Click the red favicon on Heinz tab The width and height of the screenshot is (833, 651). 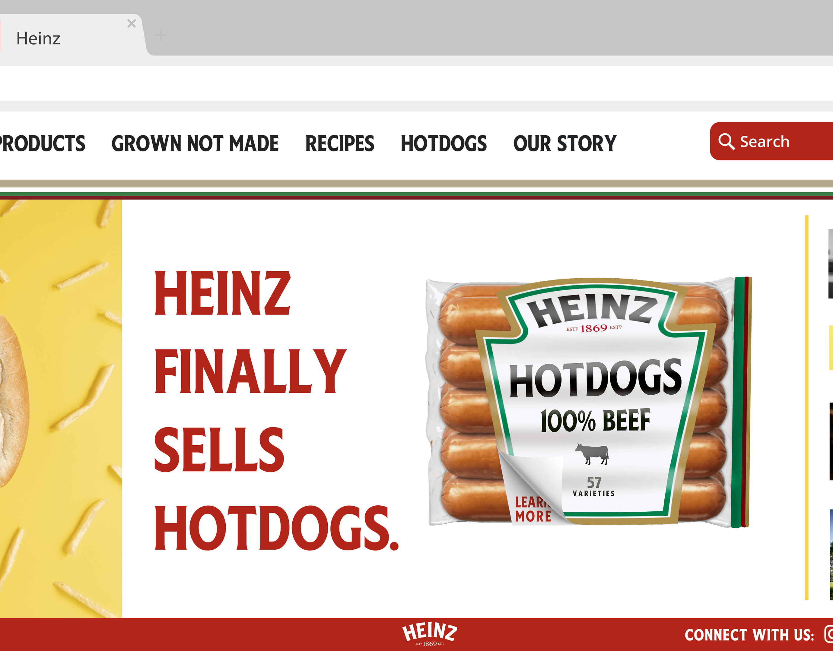(0, 36)
